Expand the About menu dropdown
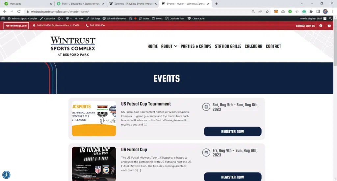 pyautogui.click(x=169, y=46)
